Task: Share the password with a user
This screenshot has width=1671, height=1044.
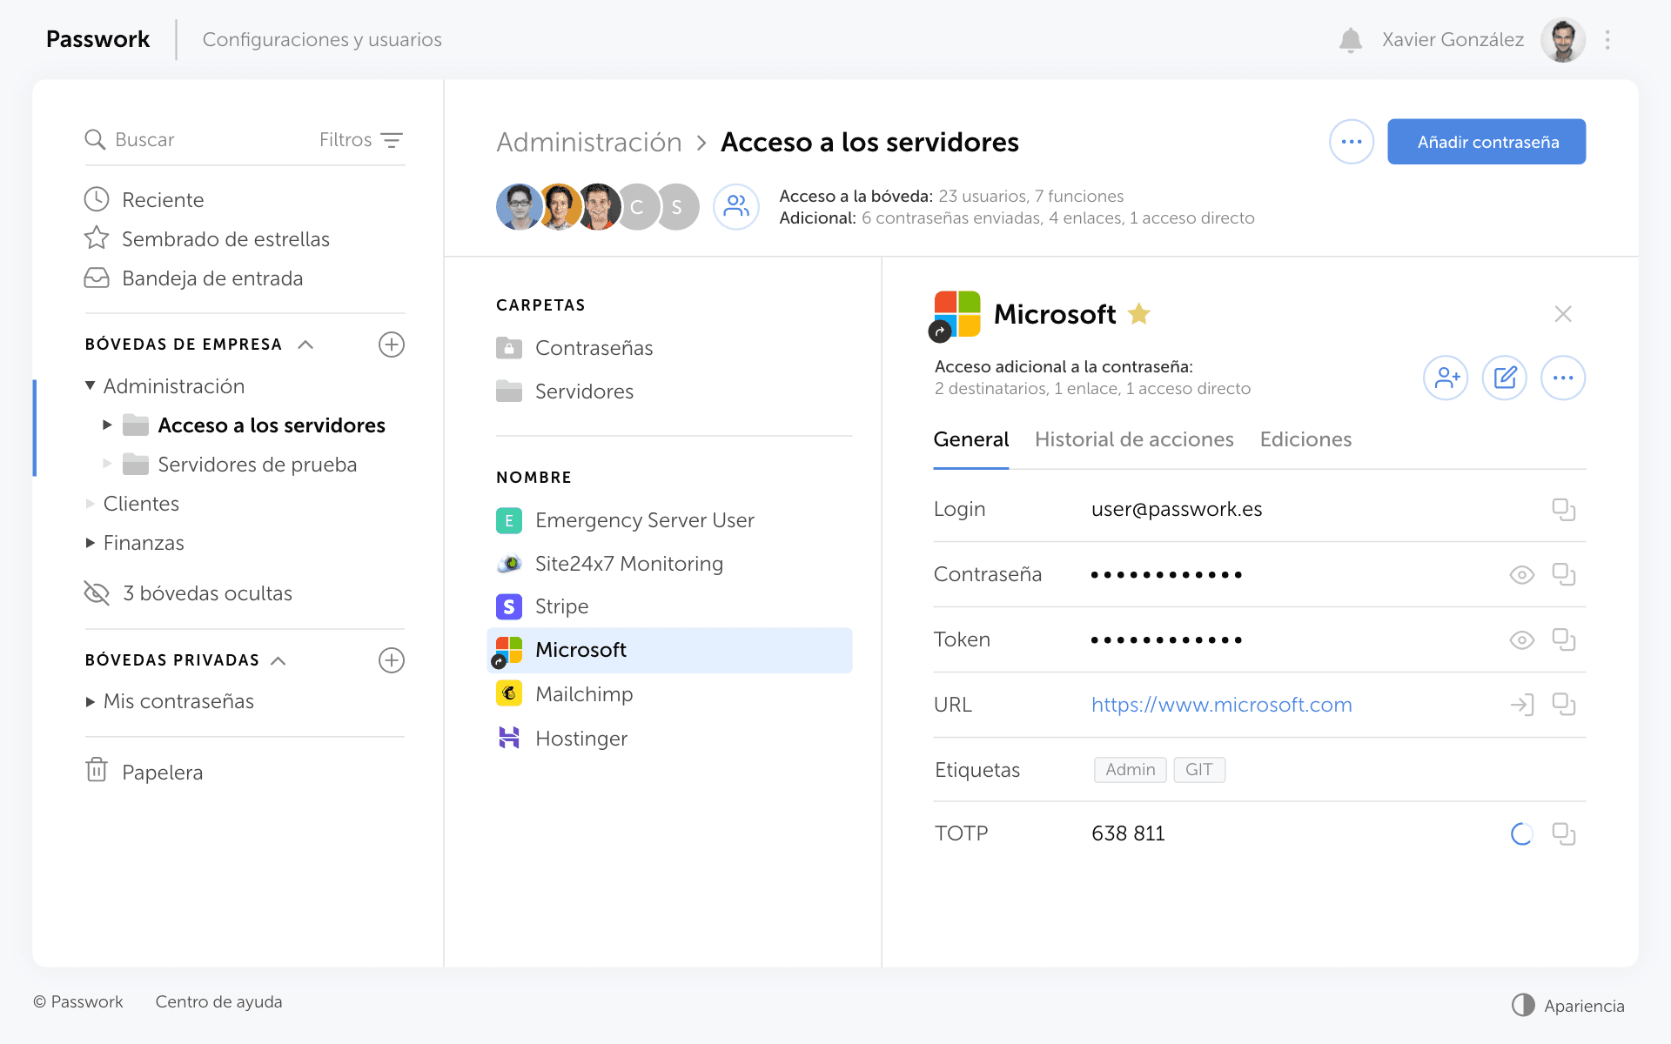Action: pyautogui.click(x=1446, y=378)
